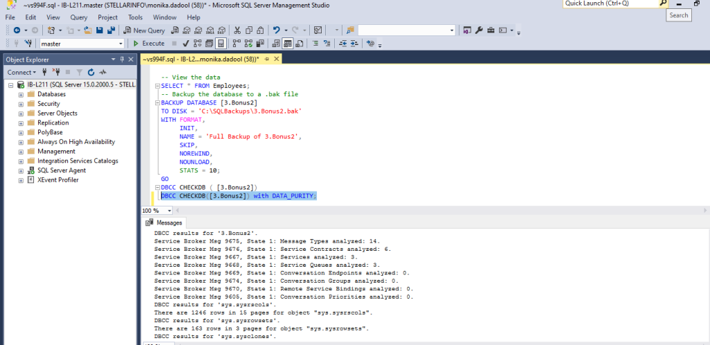Click the New Query button
710x345 pixels.
pos(144,30)
